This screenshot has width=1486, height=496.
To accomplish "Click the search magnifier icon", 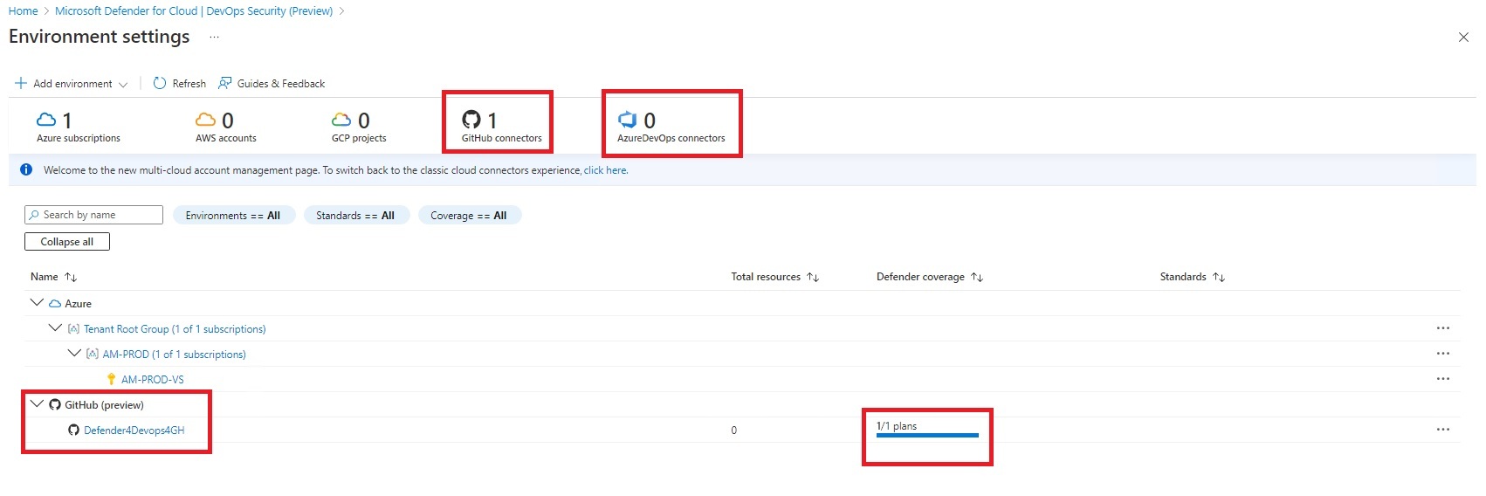I will (34, 215).
